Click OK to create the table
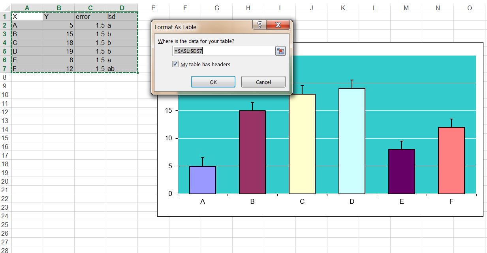The height and width of the screenshot is (253, 487). tap(213, 82)
